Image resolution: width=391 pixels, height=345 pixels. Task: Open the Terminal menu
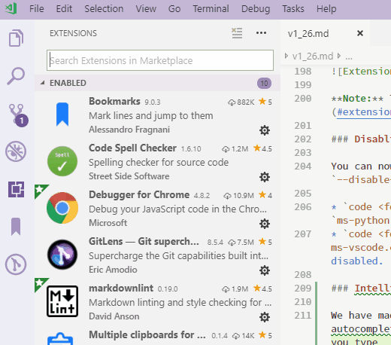(211, 9)
